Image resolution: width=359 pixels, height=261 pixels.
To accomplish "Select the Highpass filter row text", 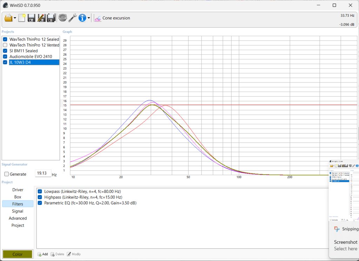I will [83, 197].
